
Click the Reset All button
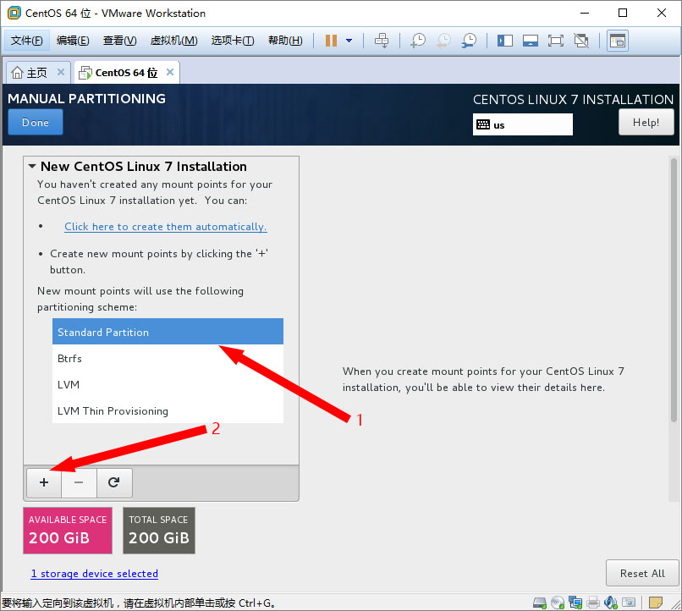(x=641, y=573)
